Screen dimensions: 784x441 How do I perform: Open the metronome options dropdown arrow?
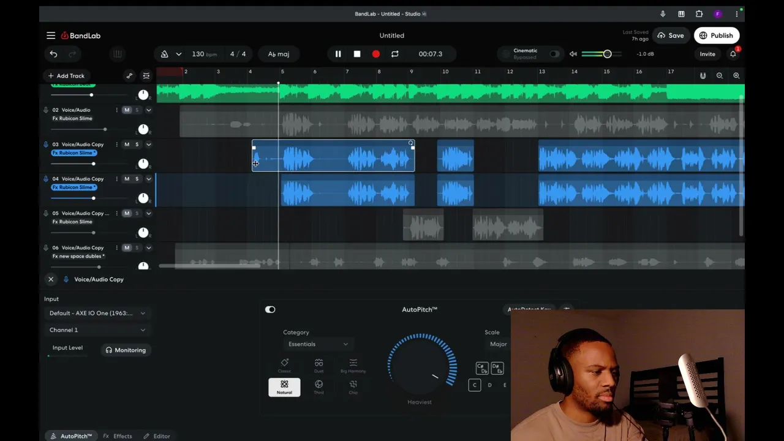(x=179, y=54)
